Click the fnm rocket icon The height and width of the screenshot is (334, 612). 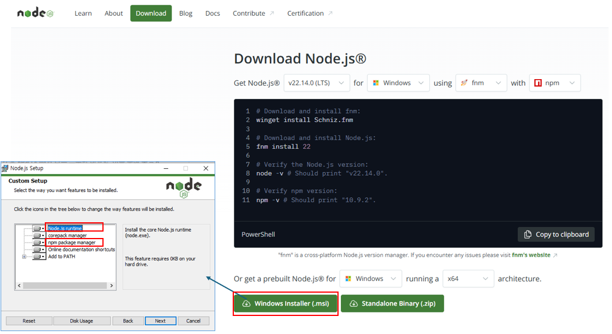click(464, 83)
